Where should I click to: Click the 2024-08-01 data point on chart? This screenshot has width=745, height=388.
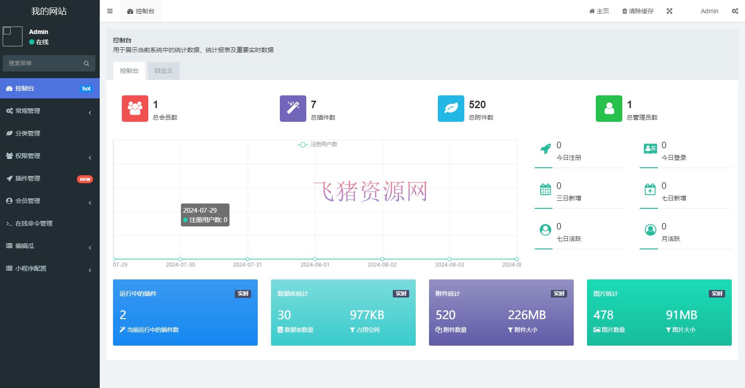pos(315,259)
